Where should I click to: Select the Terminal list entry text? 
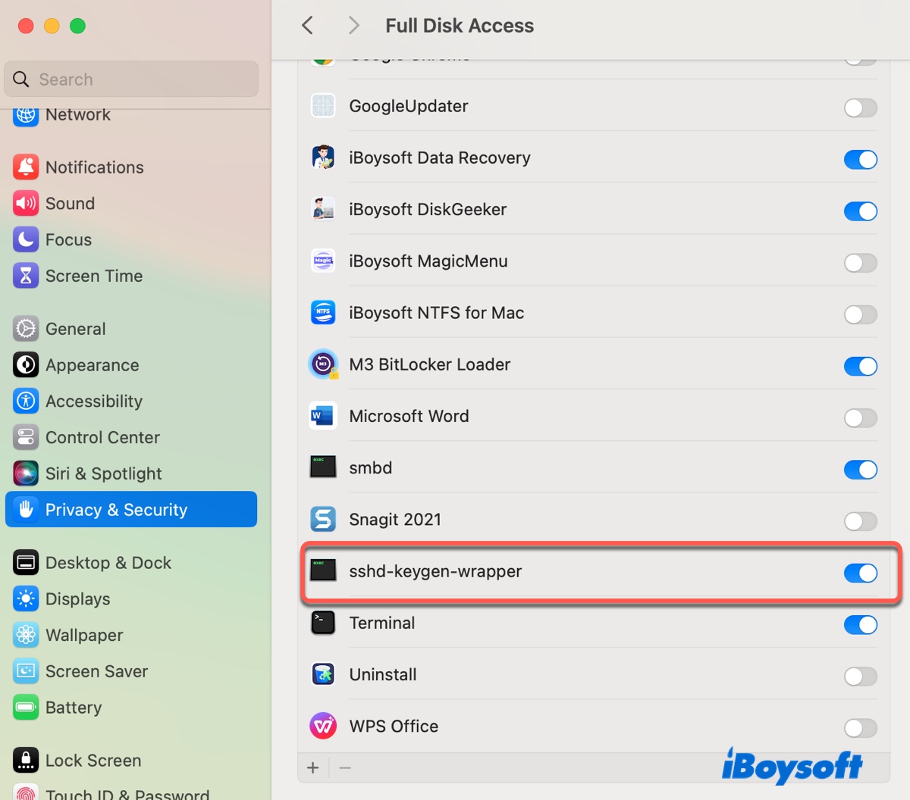(381, 623)
